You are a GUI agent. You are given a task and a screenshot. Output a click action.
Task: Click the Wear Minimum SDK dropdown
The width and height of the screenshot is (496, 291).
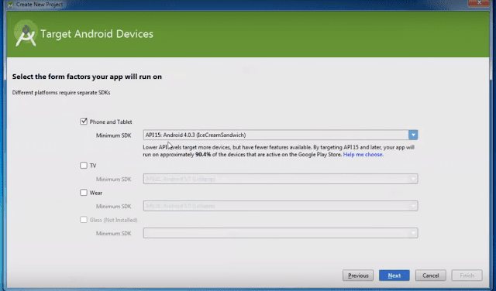click(281, 206)
